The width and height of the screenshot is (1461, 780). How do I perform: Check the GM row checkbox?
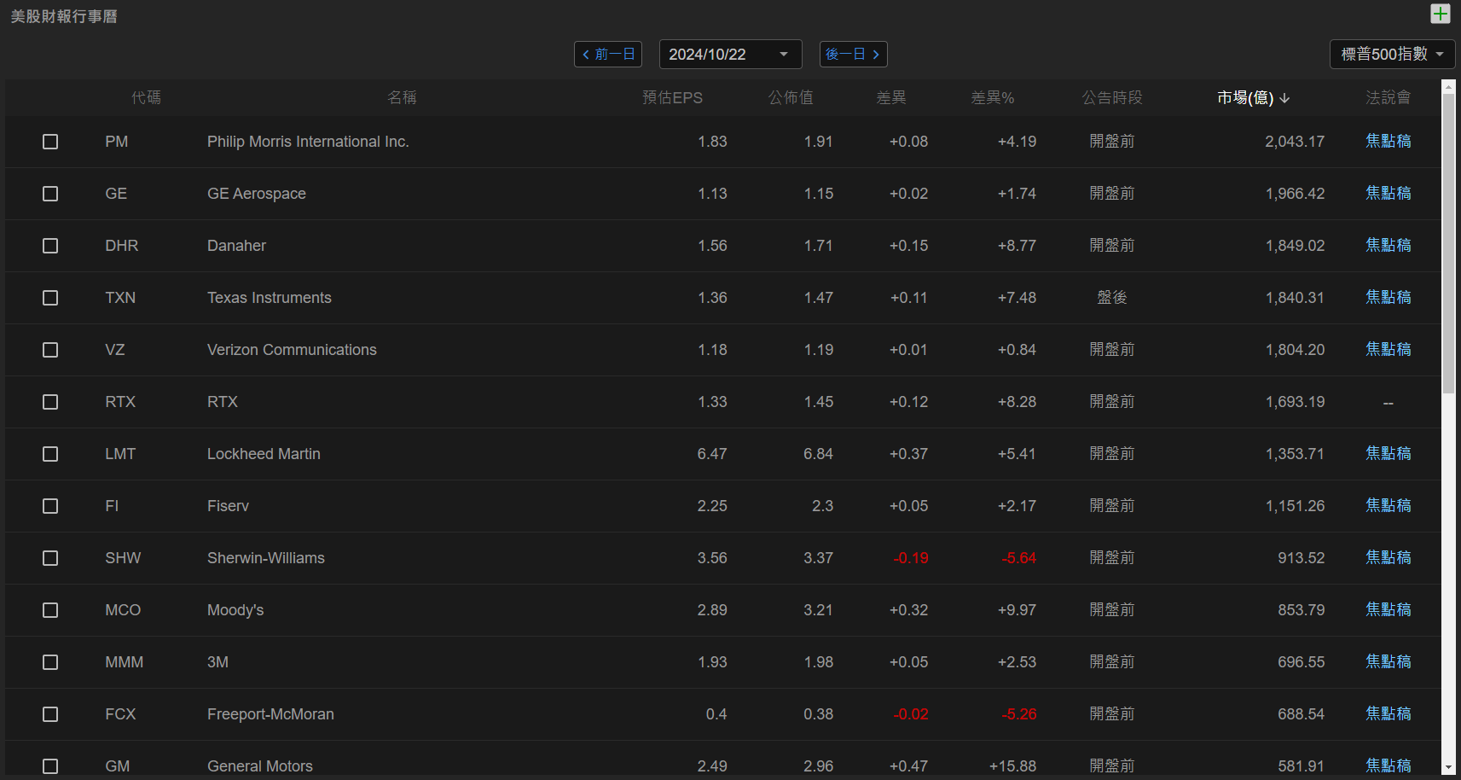(x=50, y=766)
